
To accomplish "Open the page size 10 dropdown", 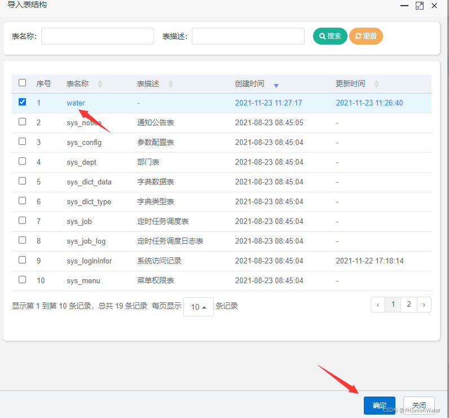I will (199, 307).
